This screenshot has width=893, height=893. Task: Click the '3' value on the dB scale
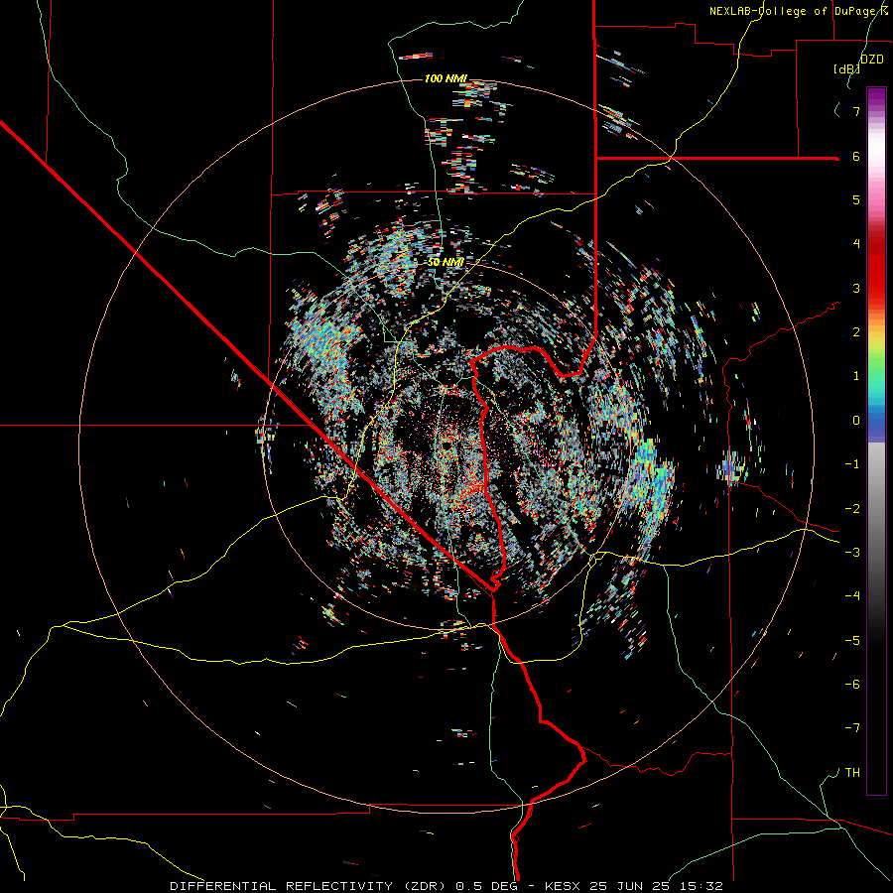coord(856,288)
